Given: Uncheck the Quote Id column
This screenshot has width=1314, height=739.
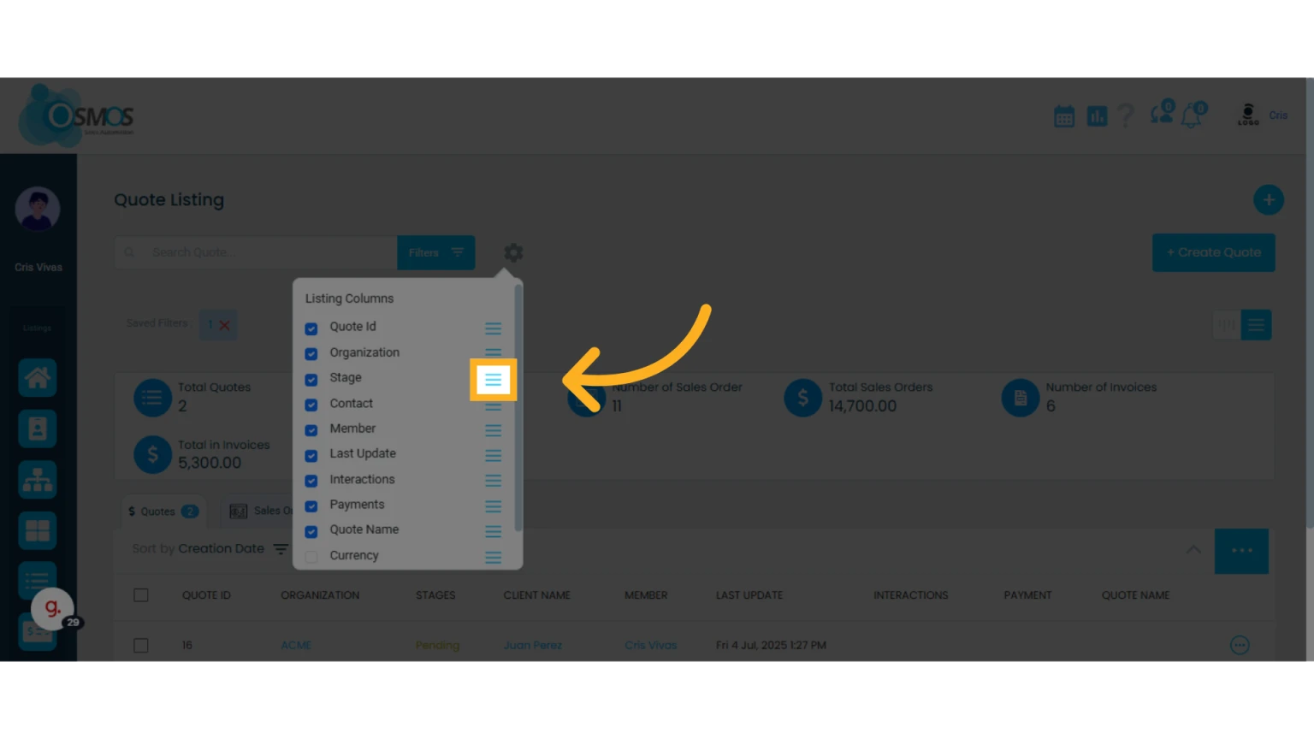Looking at the screenshot, I should (311, 328).
